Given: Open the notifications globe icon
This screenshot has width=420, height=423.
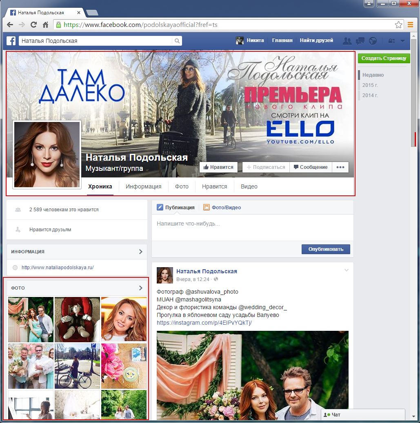Looking at the screenshot, I should [x=372, y=41].
